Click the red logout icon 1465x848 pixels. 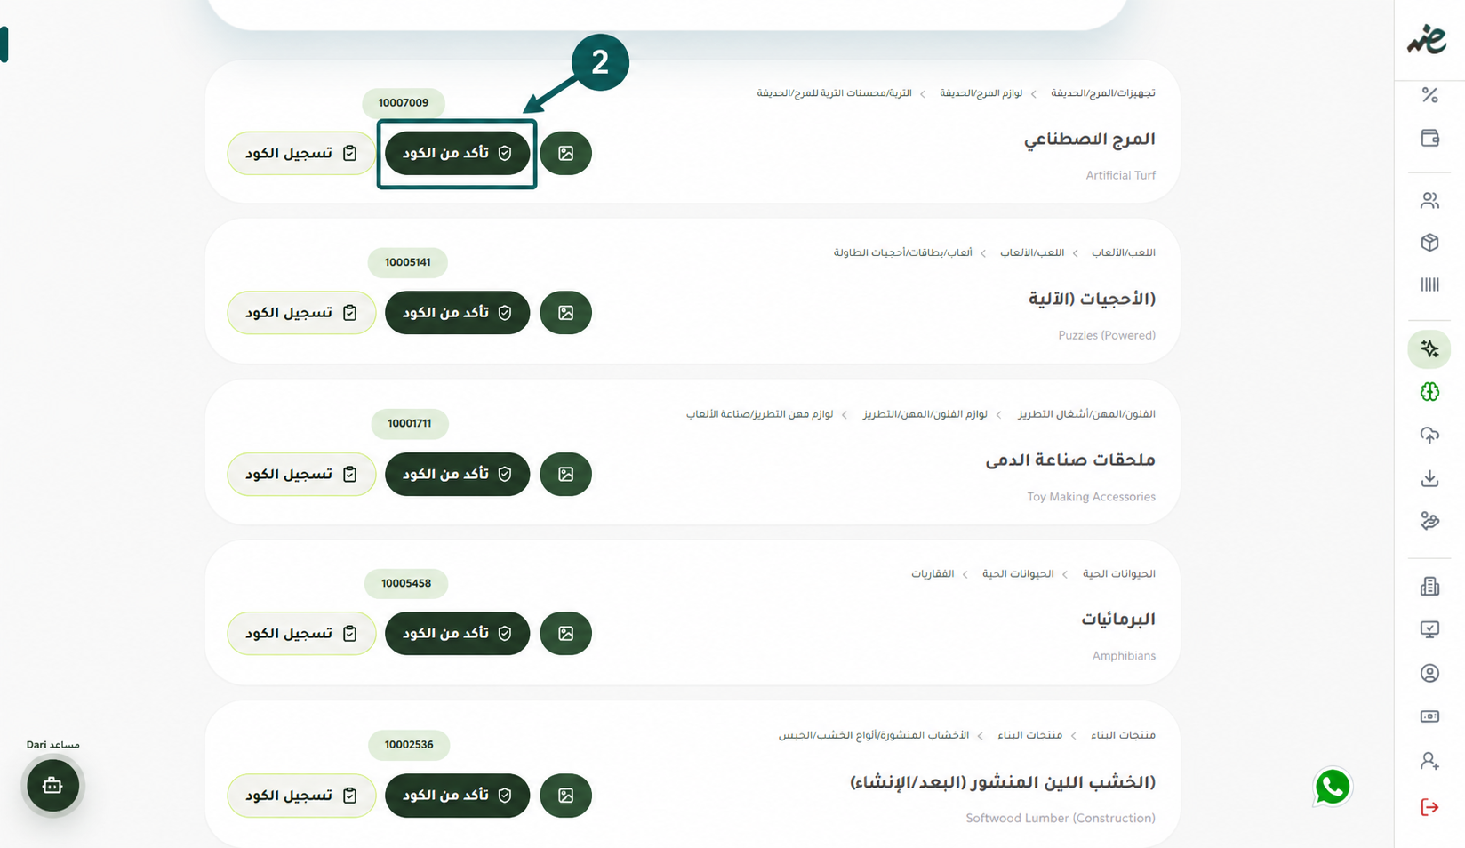click(1429, 807)
